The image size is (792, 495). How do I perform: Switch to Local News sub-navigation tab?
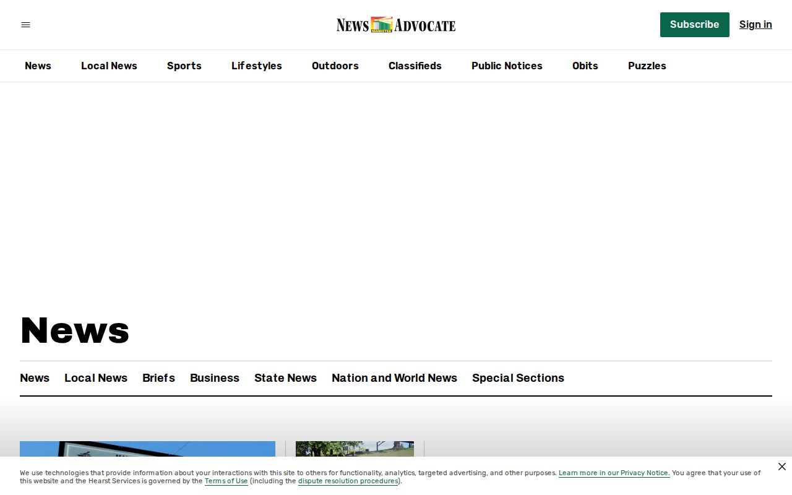96,378
